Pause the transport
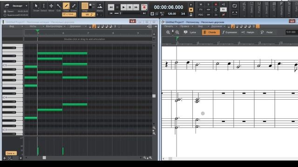The height and width of the screenshot is (167, 298). coord(129,7)
